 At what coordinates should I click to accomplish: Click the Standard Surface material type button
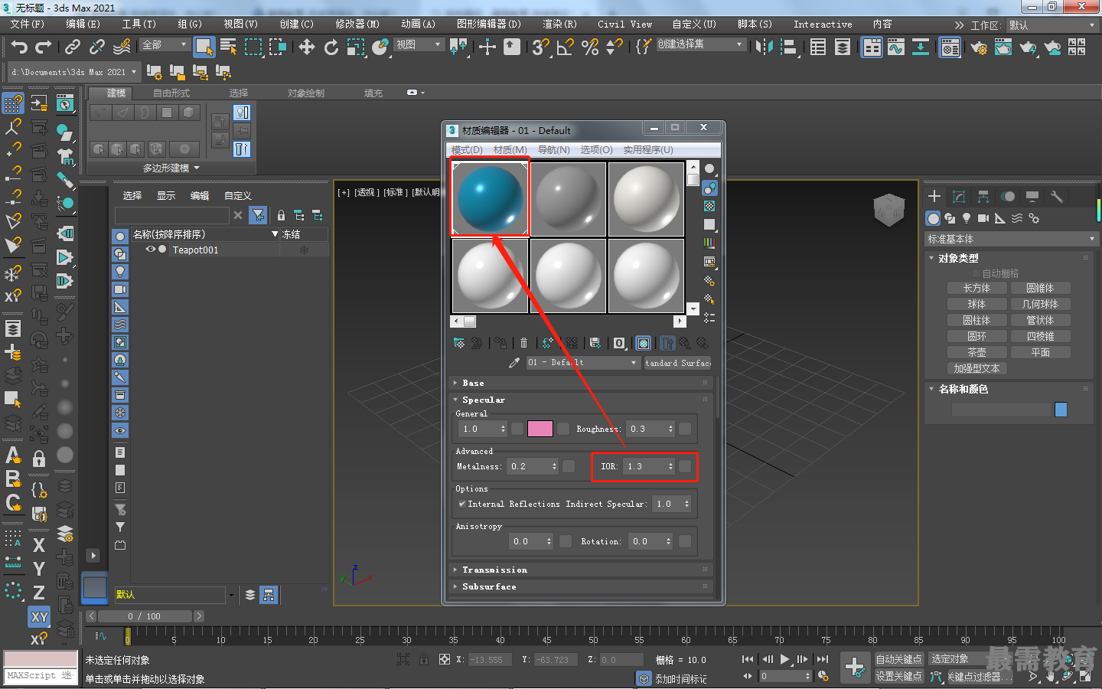pos(678,363)
